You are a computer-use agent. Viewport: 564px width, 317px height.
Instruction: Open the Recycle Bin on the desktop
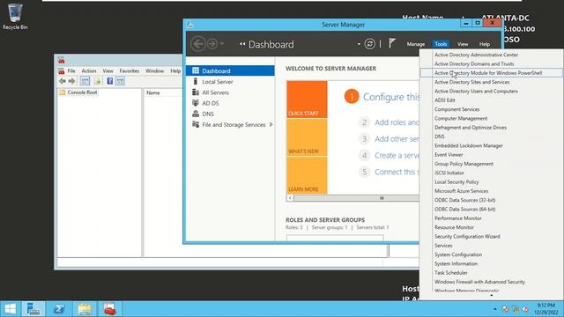(15, 17)
